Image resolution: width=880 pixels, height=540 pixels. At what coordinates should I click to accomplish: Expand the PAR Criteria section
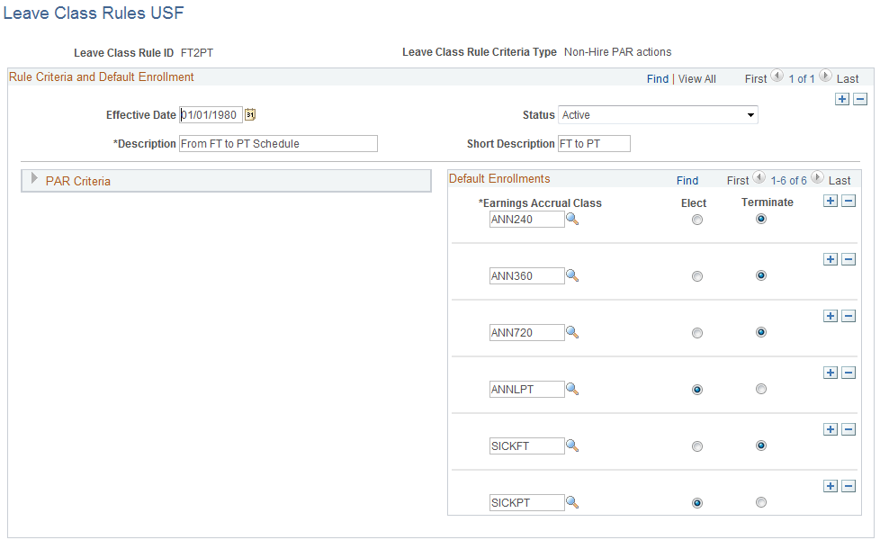pos(34,179)
